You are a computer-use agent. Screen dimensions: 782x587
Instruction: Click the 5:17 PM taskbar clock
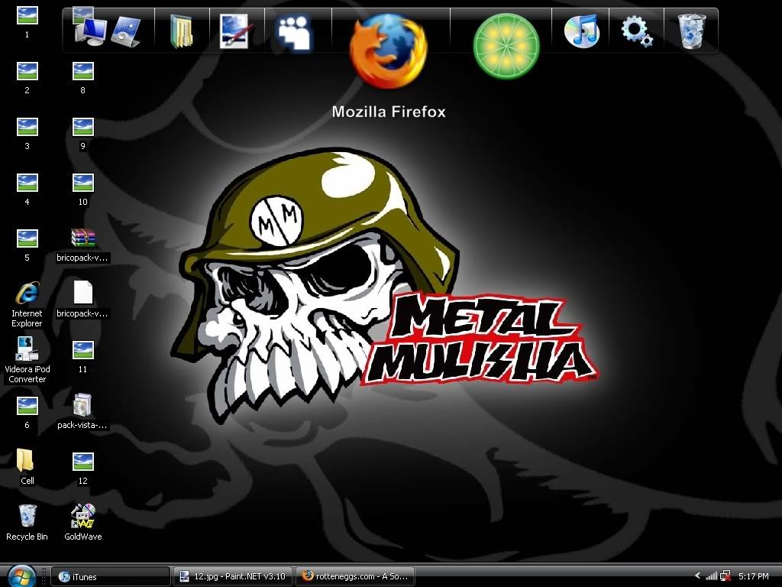[754, 576]
